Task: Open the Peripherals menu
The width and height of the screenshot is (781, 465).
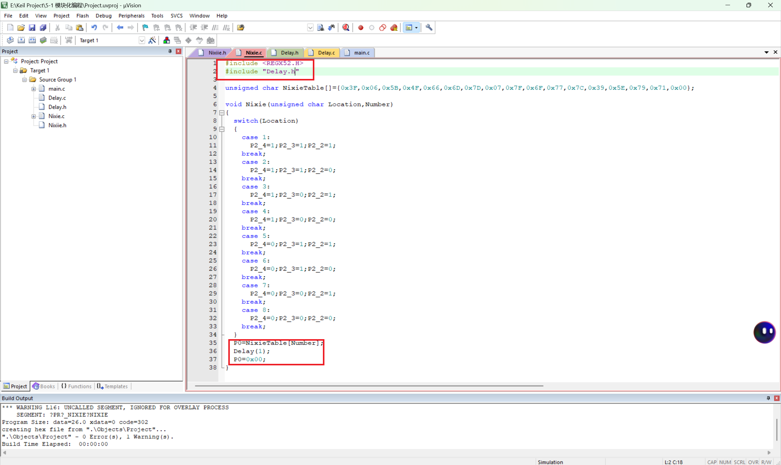Action: [x=131, y=16]
